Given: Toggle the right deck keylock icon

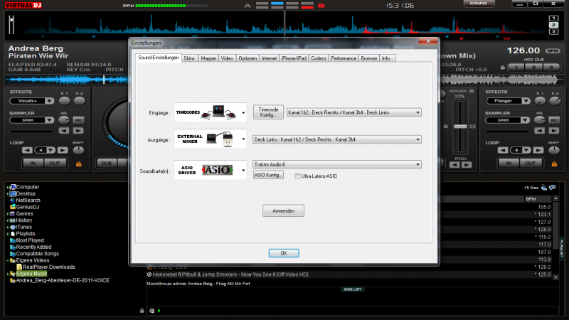Looking at the screenshot, I should coord(472,91).
